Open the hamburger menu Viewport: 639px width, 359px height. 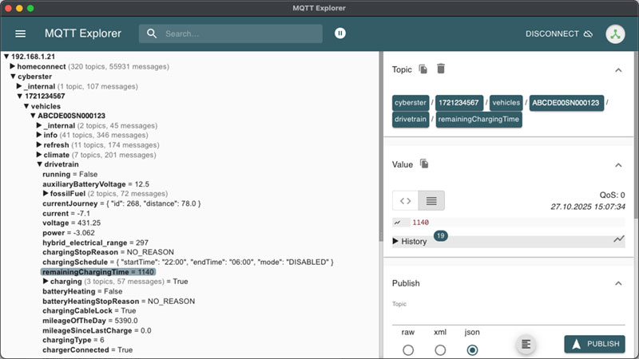pyautogui.click(x=21, y=34)
